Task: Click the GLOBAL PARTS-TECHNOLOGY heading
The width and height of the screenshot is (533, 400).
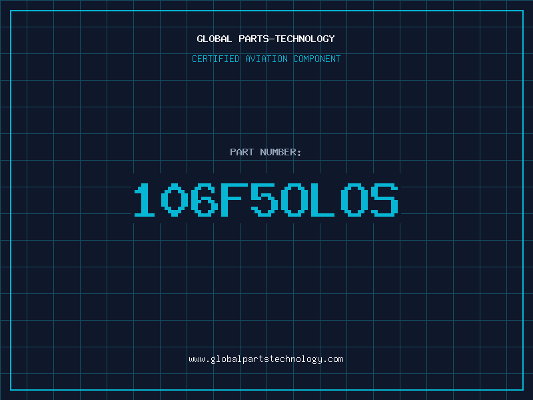Action: [x=266, y=39]
